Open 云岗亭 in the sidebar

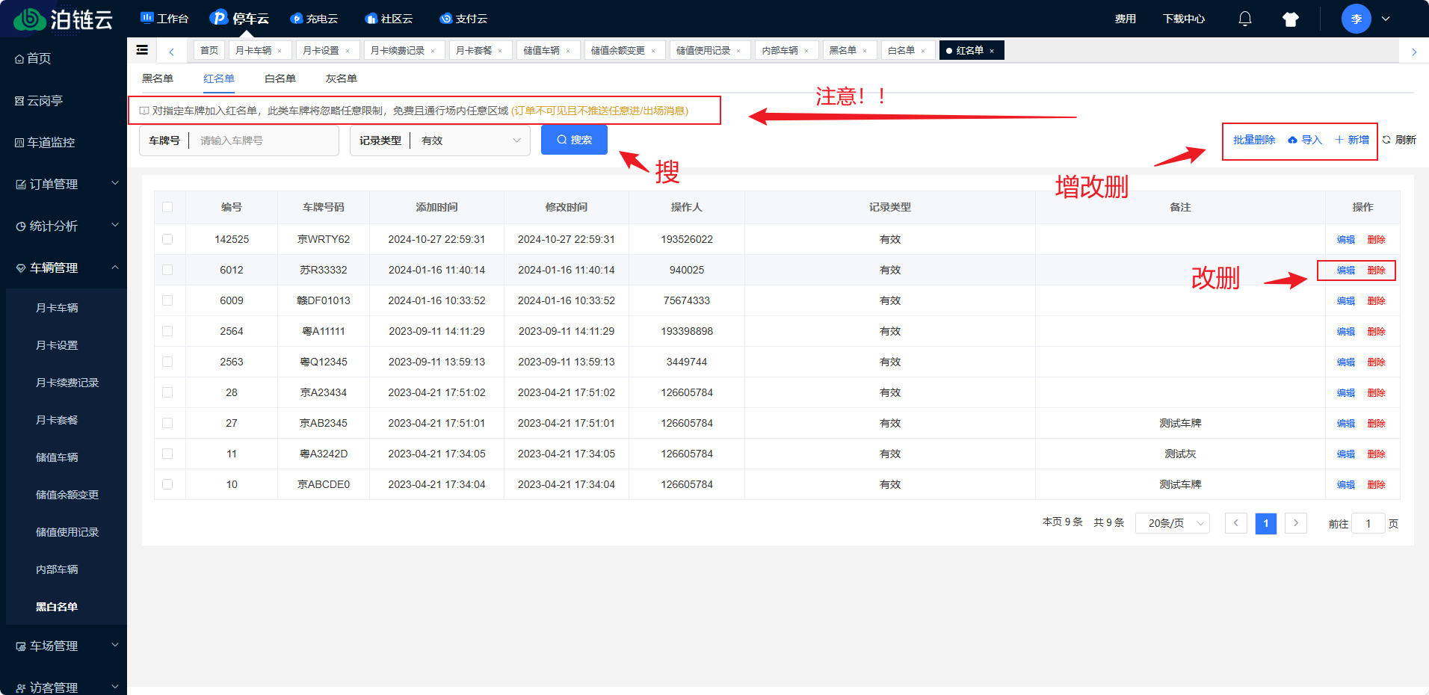pyautogui.click(x=39, y=100)
